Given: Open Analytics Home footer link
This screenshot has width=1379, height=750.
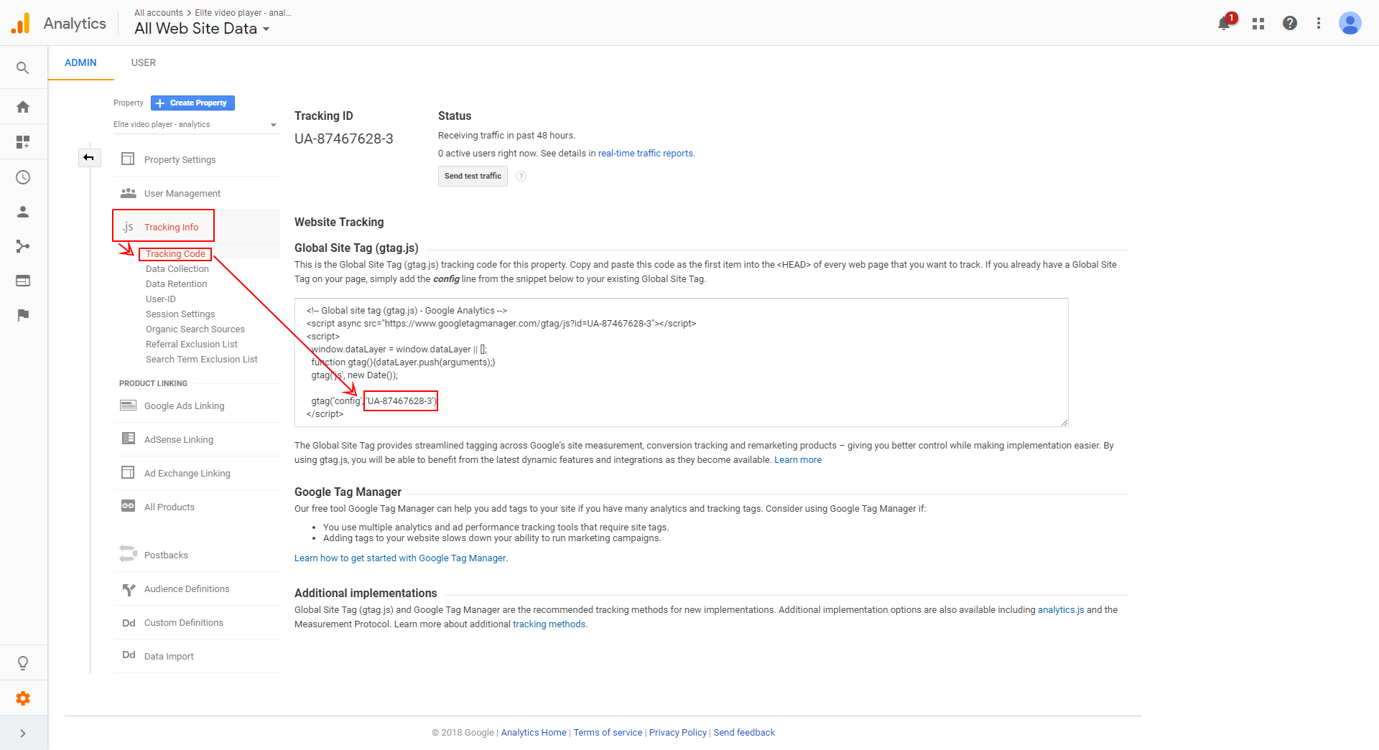Looking at the screenshot, I should tap(534, 733).
